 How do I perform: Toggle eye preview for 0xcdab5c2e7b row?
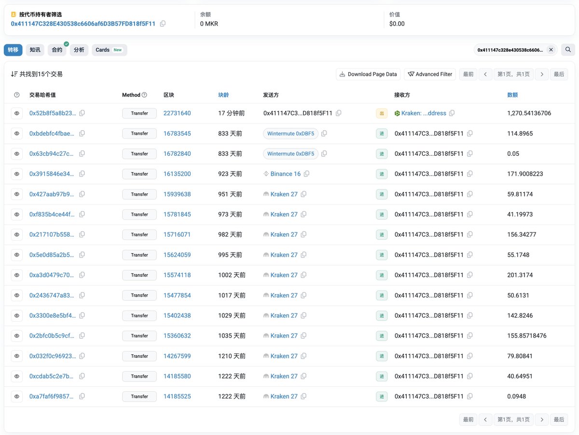pos(17,376)
